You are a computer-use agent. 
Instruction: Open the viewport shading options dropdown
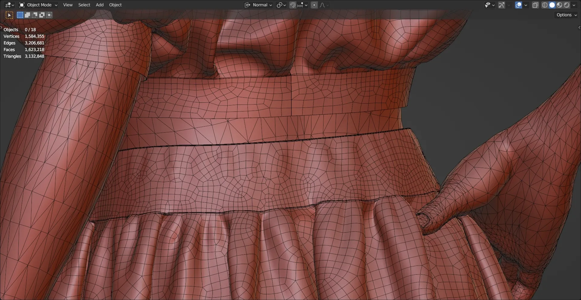(574, 5)
